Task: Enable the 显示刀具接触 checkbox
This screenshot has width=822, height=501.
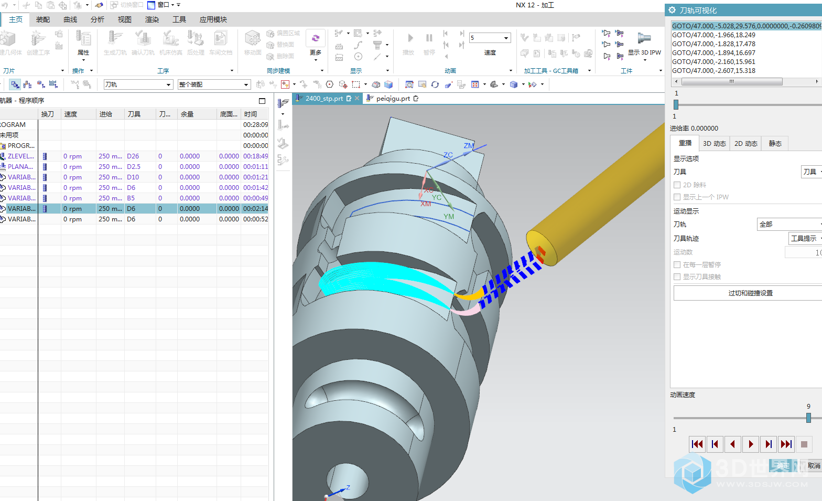Action: click(x=677, y=277)
